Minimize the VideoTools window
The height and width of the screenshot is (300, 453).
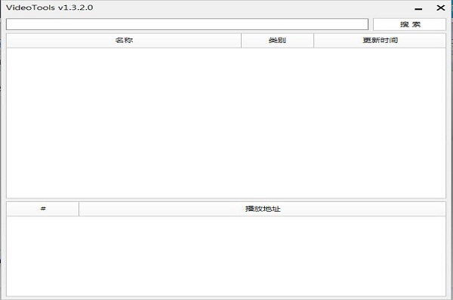pos(418,8)
